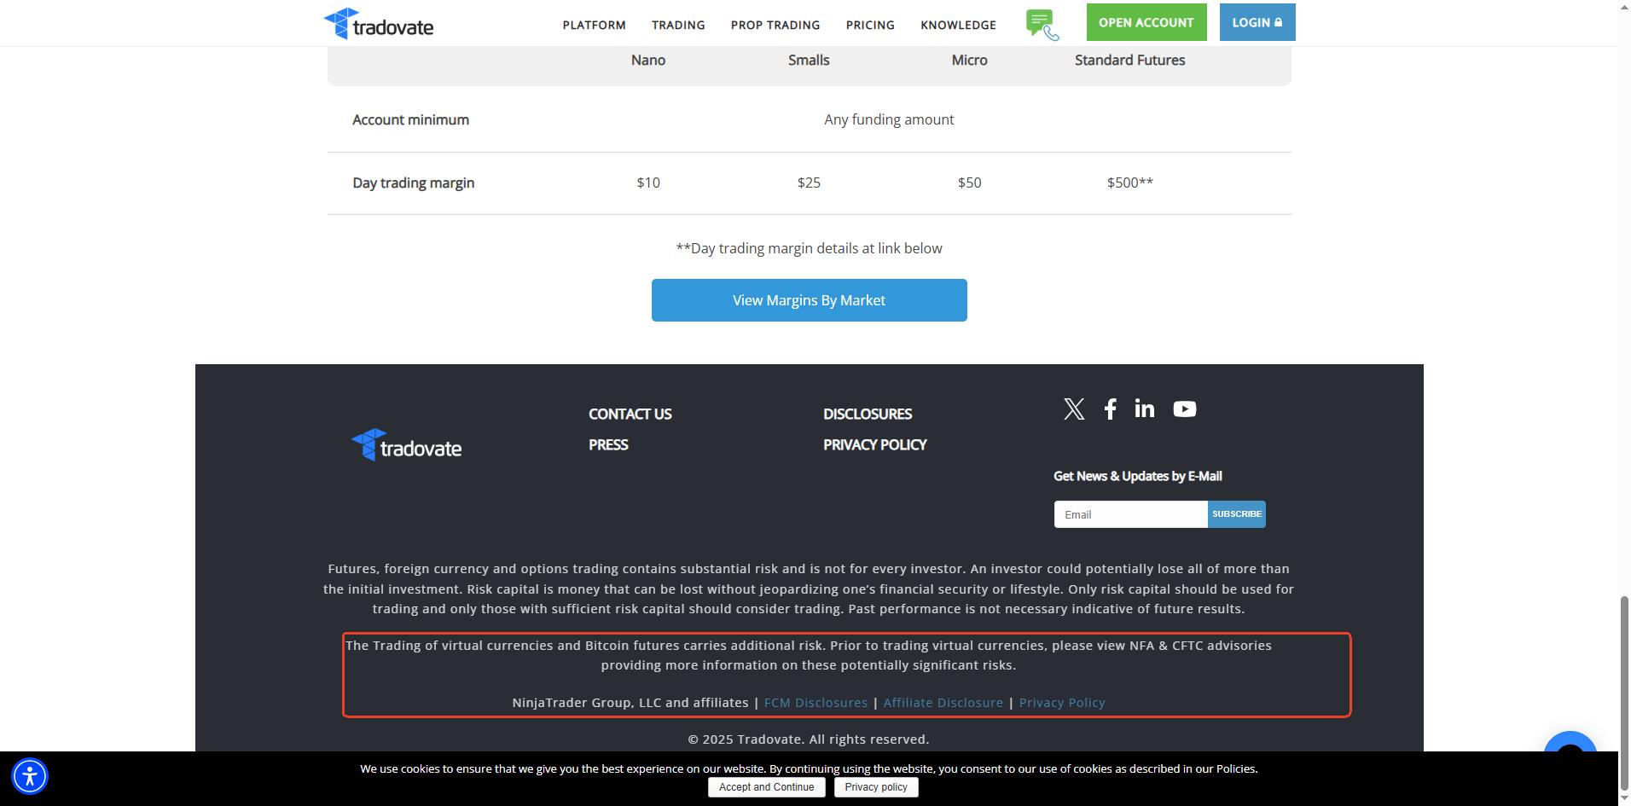Select the Nano column header
The height and width of the screenshot is (806, 1631).
click(x=648, y=60)
